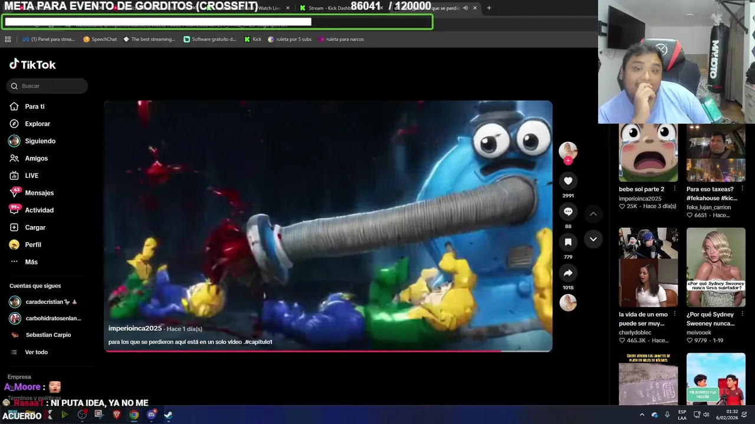The height and width of the screenshot is (424, 755).
Task: Open Para eso taxeas video thumbnail
Action: coord(716,153)
